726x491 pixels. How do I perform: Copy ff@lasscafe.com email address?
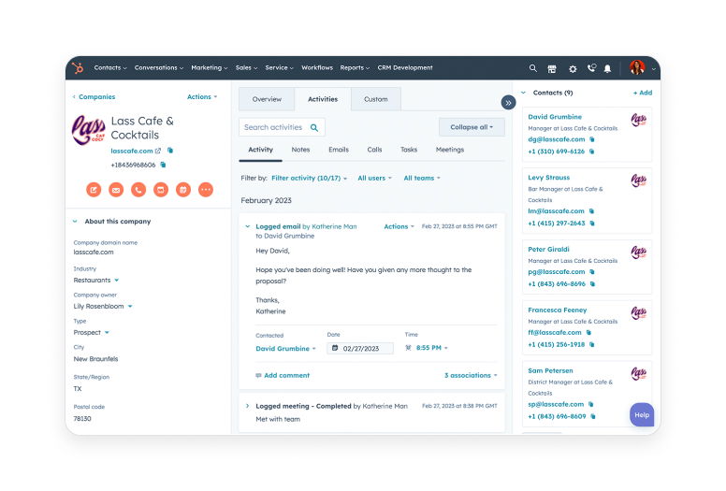click(589, 332)
